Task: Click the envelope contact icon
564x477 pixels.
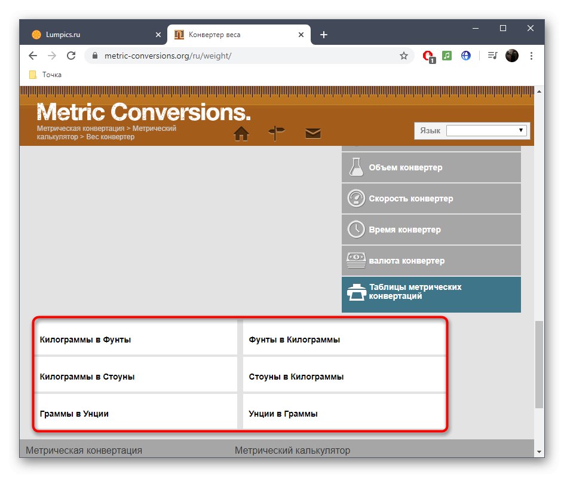Action: [x=313, y=133]
